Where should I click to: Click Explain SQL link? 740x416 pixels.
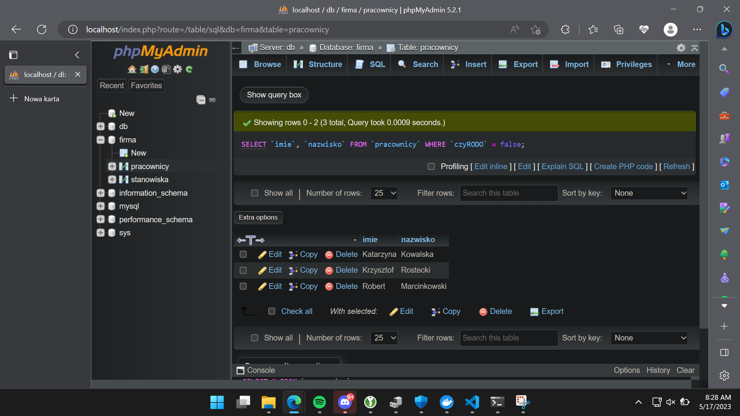point(563,167)
